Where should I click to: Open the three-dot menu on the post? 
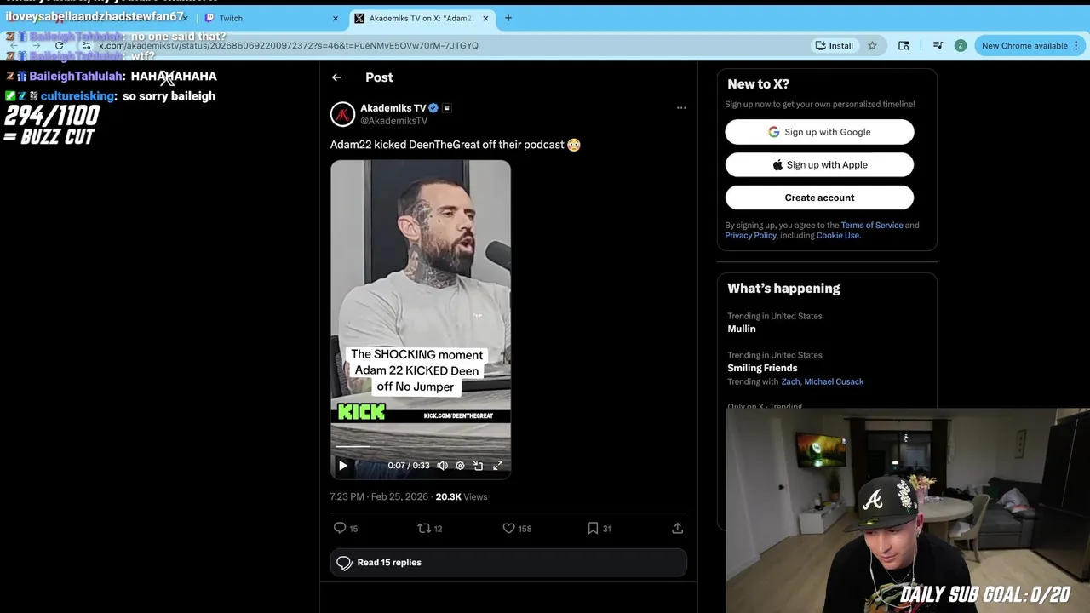coord(681,108)
